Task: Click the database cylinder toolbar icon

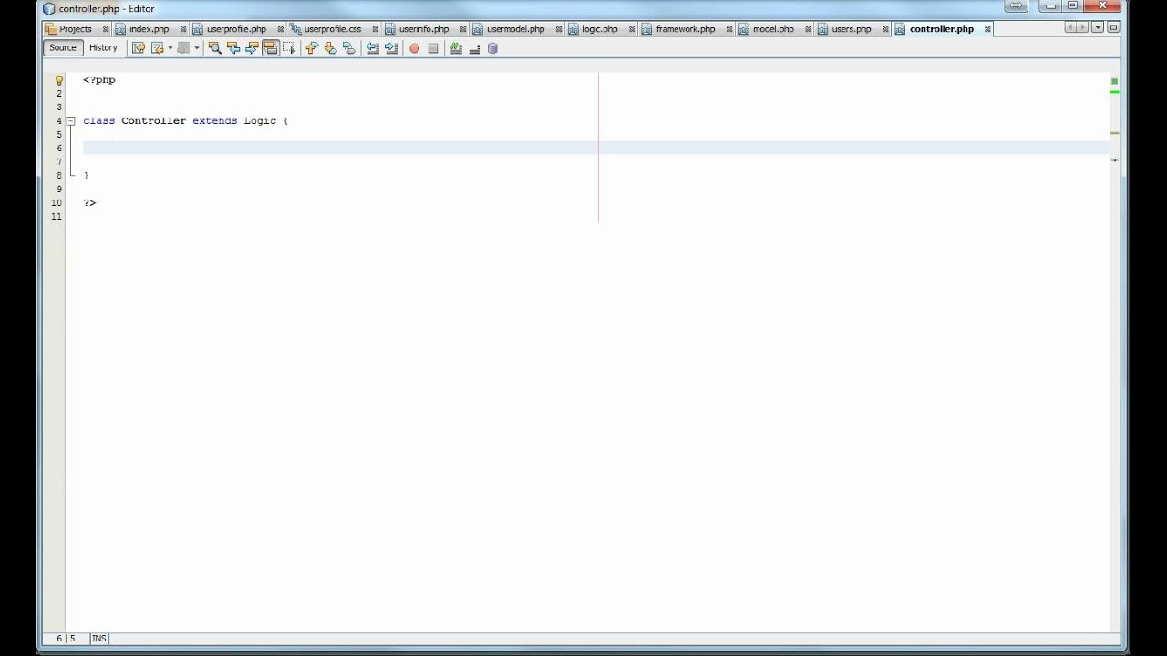Action: pos(492,47)
